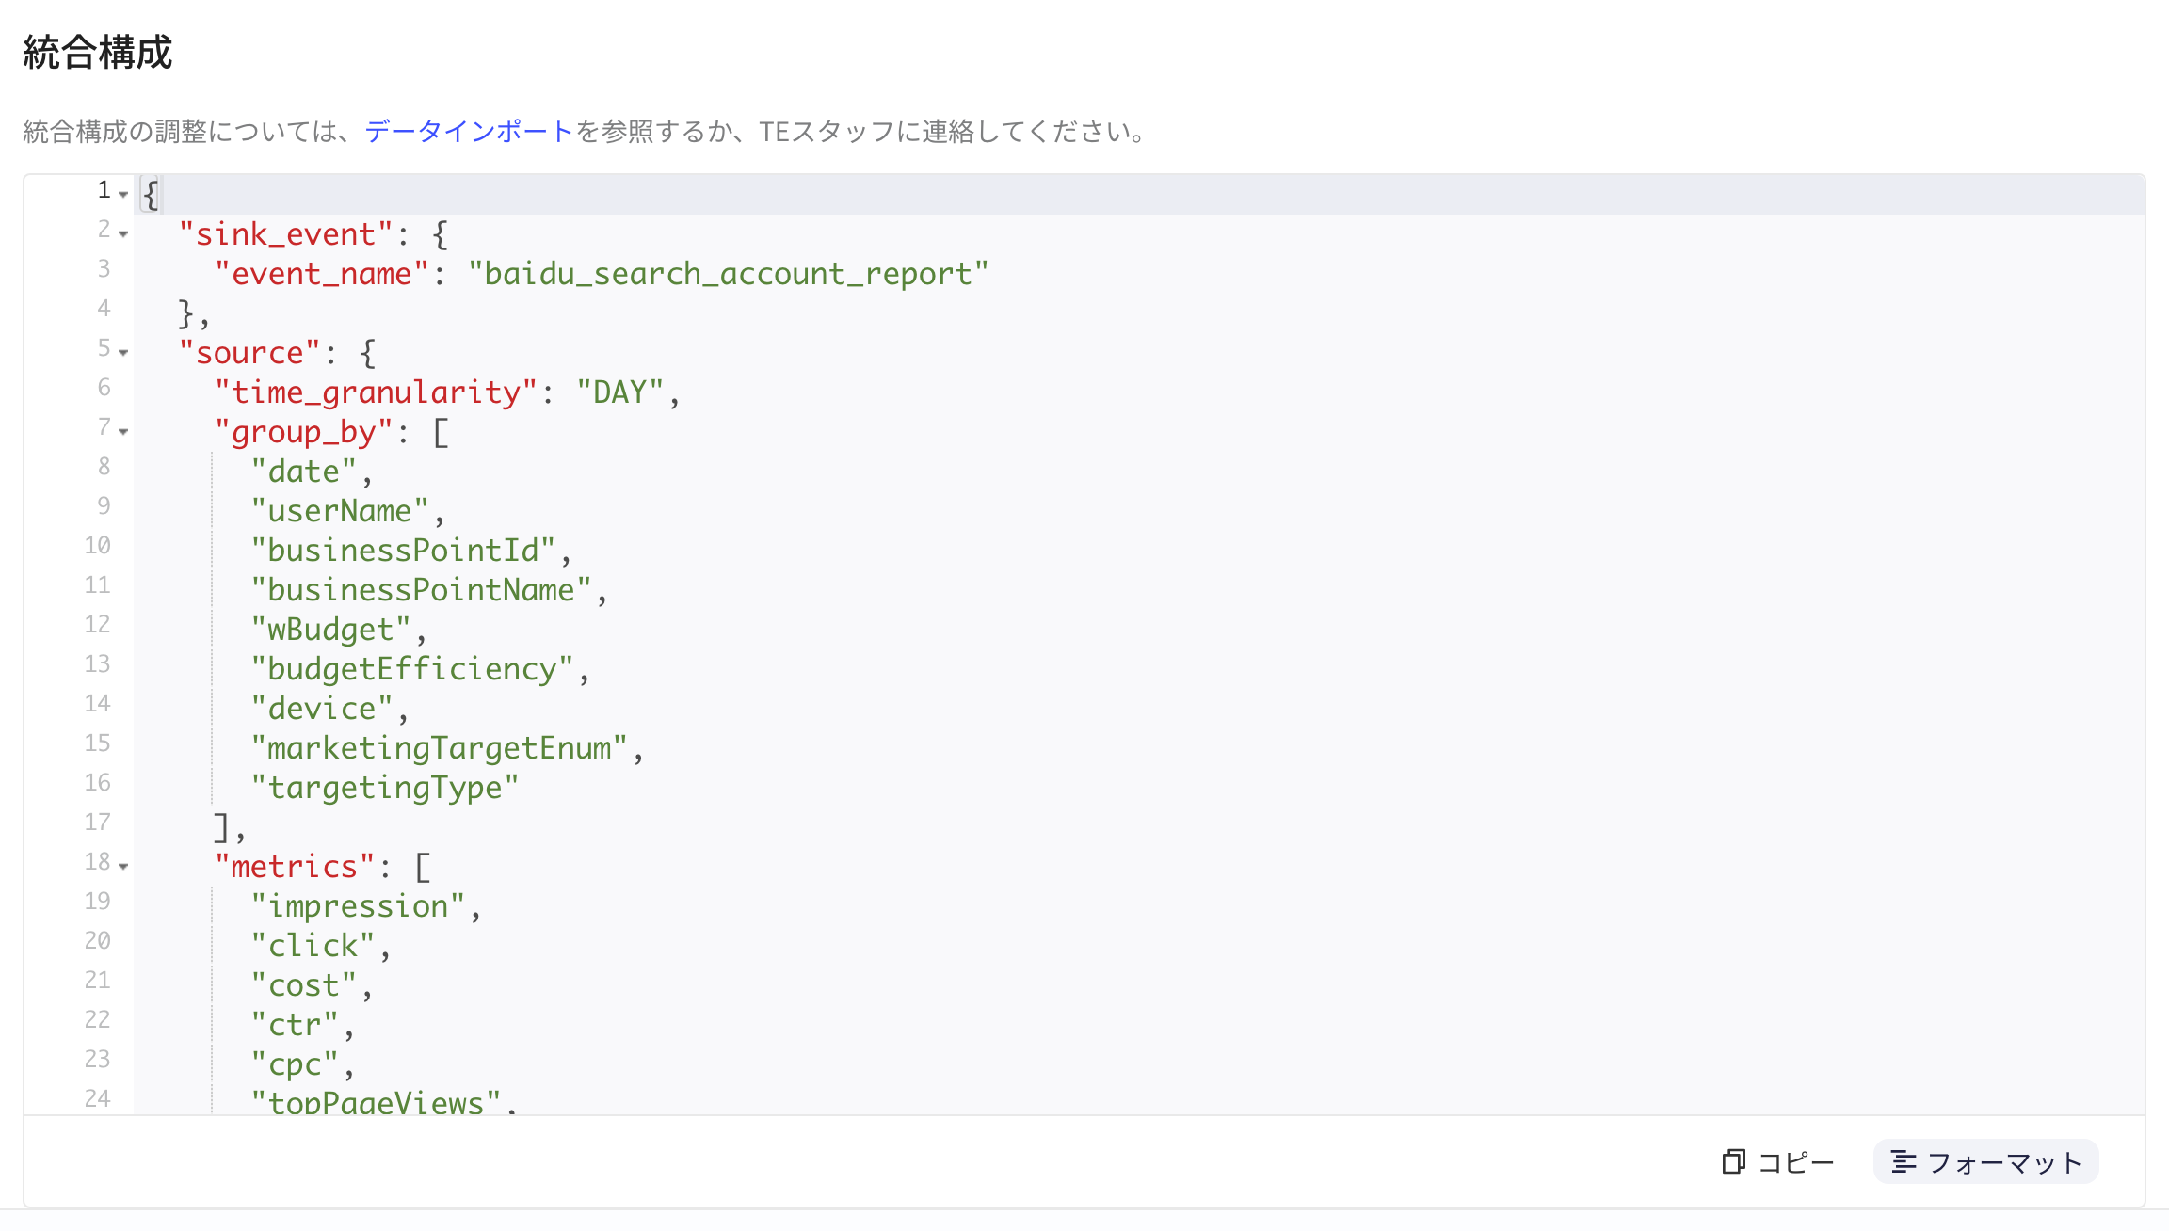This screenshot has width=2169, height=1231.
Task: Click the "group_by" key
Action: coord(303,432)
